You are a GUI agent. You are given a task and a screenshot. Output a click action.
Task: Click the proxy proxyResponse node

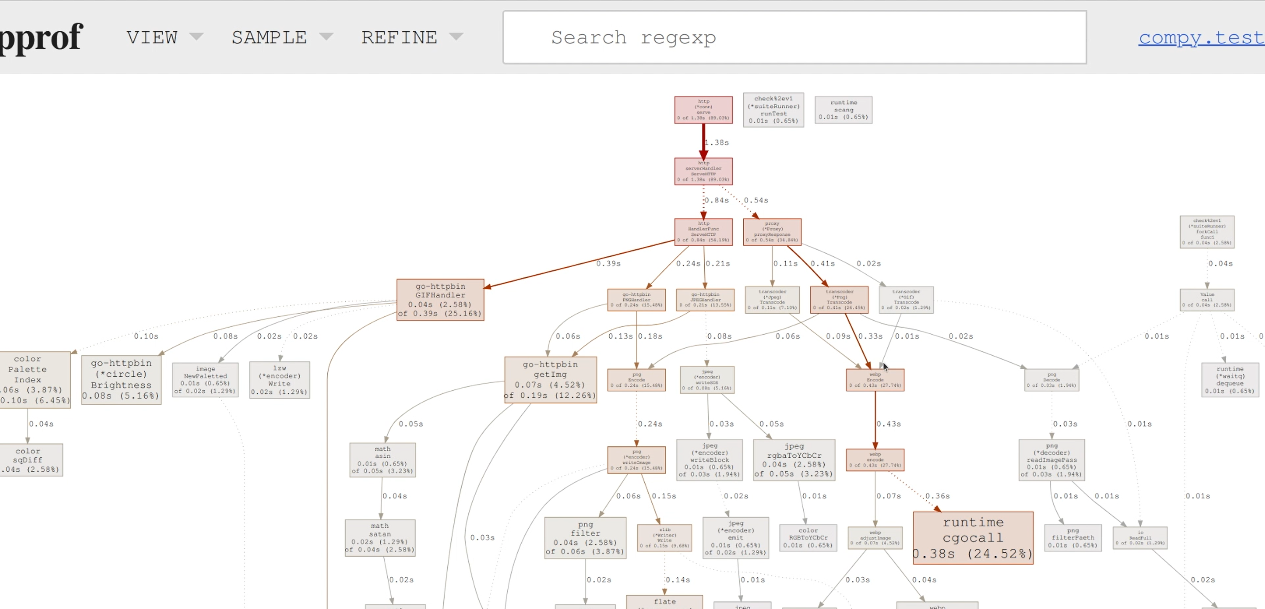[x=772, y=232]
